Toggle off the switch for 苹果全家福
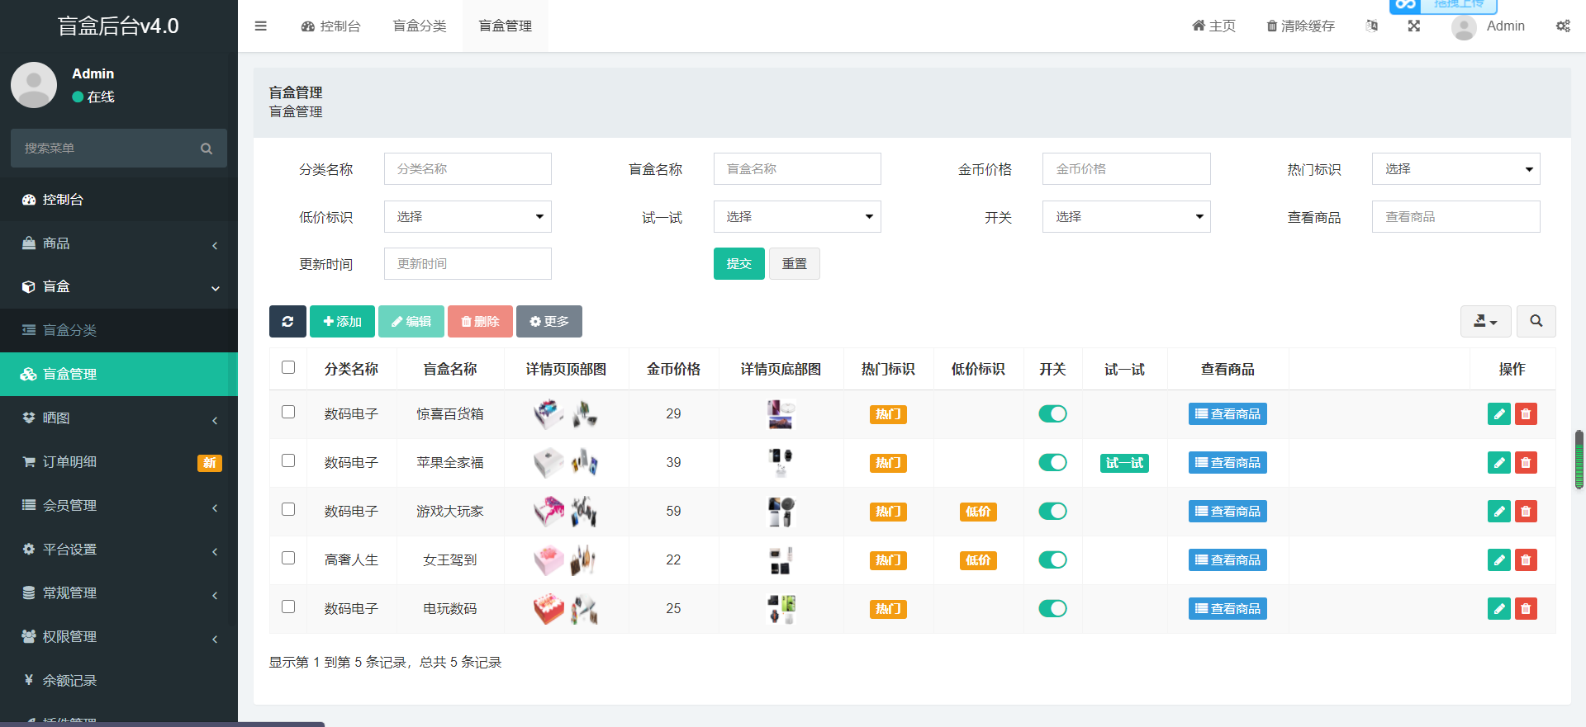 pos(1052,463)
